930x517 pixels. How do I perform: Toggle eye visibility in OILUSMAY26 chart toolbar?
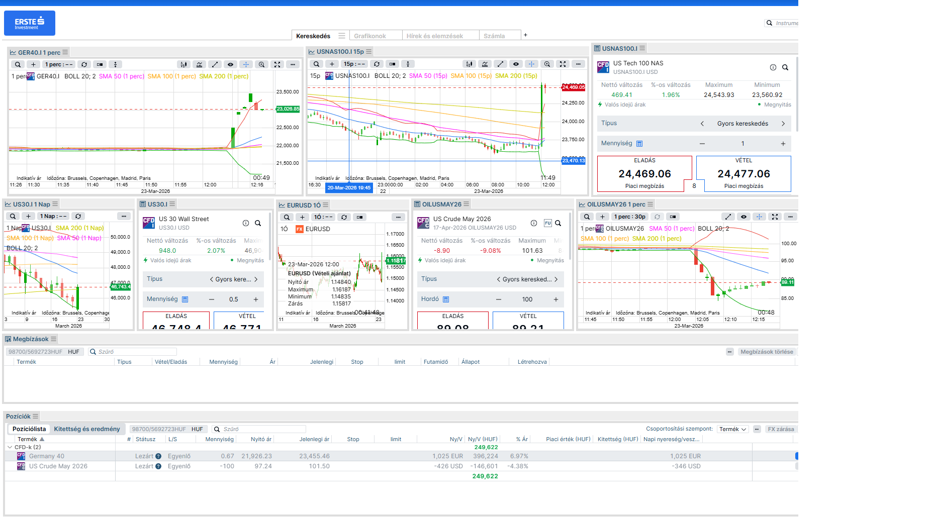743,217
